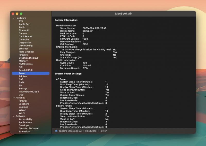
Task: Click the serial number D861456AJF6PJYRA0
Action: (95, 28)
